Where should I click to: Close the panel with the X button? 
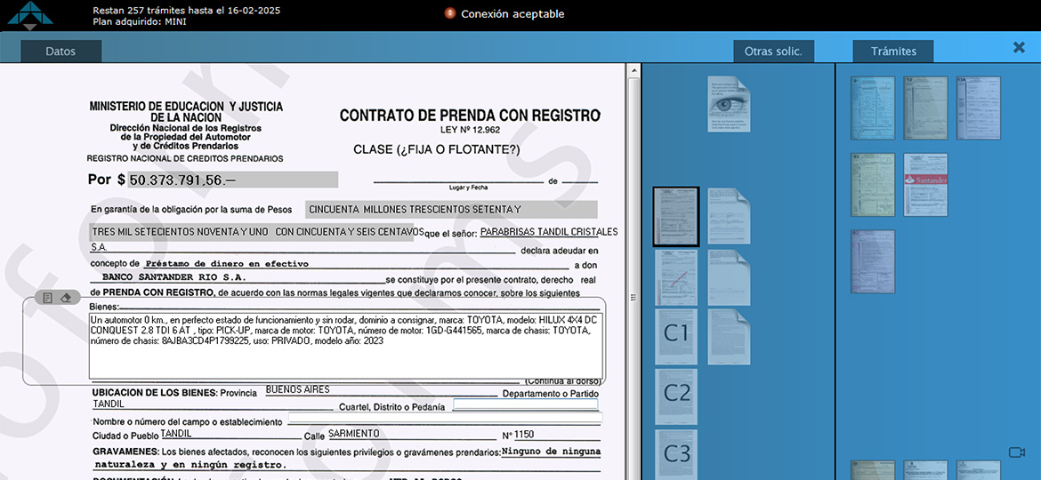tap(1020, 48)
